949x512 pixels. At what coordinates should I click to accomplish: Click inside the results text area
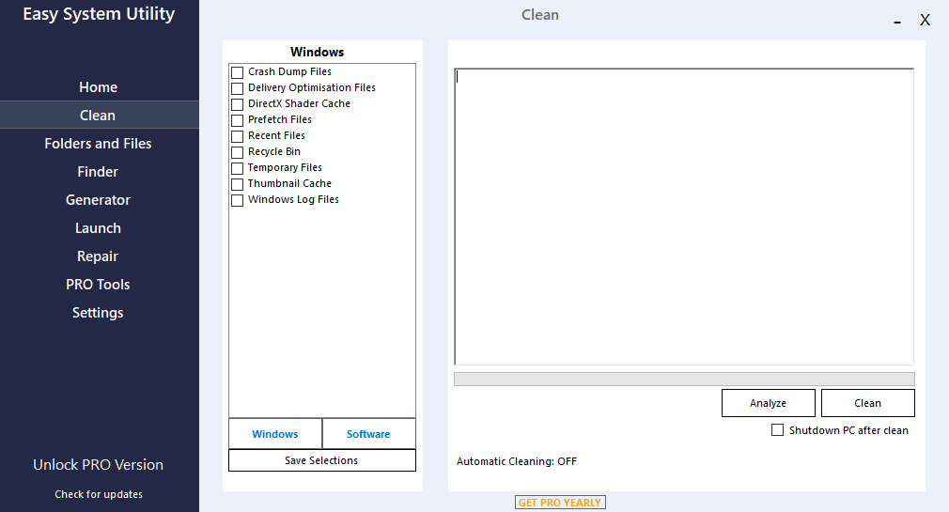[x=684, y=217]
